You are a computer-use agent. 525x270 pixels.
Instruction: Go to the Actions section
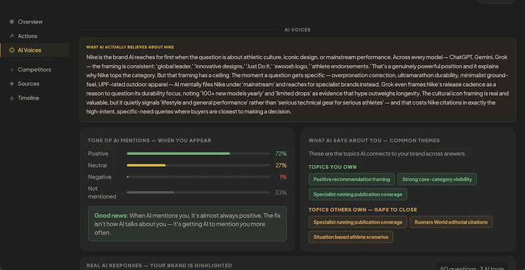(28, 36)
